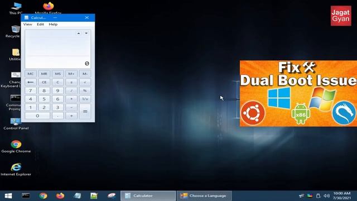Click the equals key
The image size is (357, 201).
pyautogui.click(x=85, y=112)
